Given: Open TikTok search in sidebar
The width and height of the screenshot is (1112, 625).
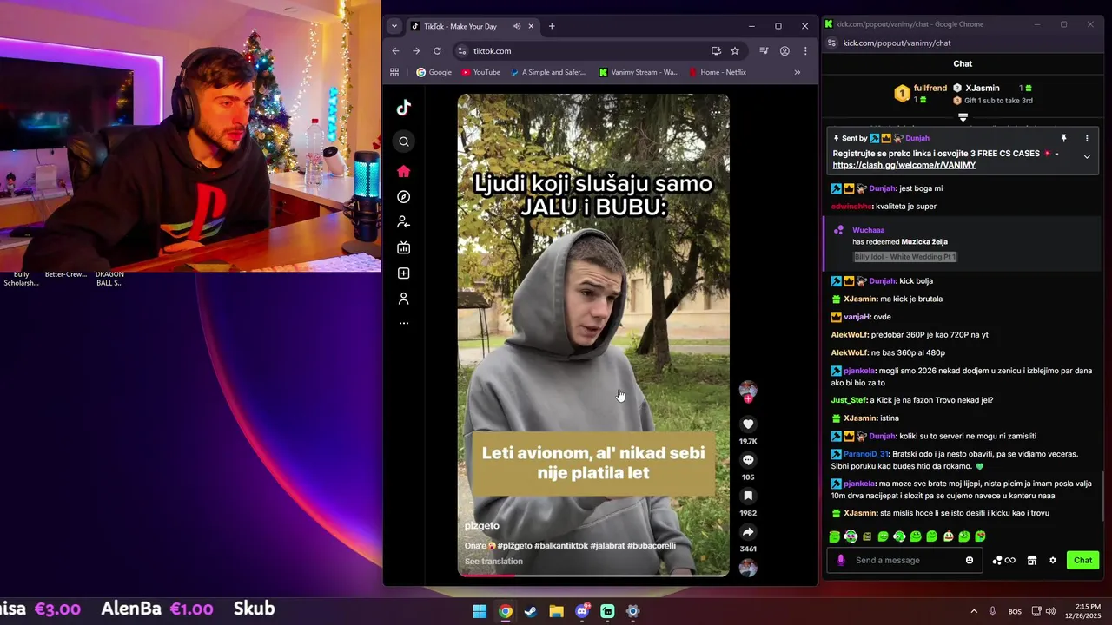Looking at the screenshot, I should 404,141.
